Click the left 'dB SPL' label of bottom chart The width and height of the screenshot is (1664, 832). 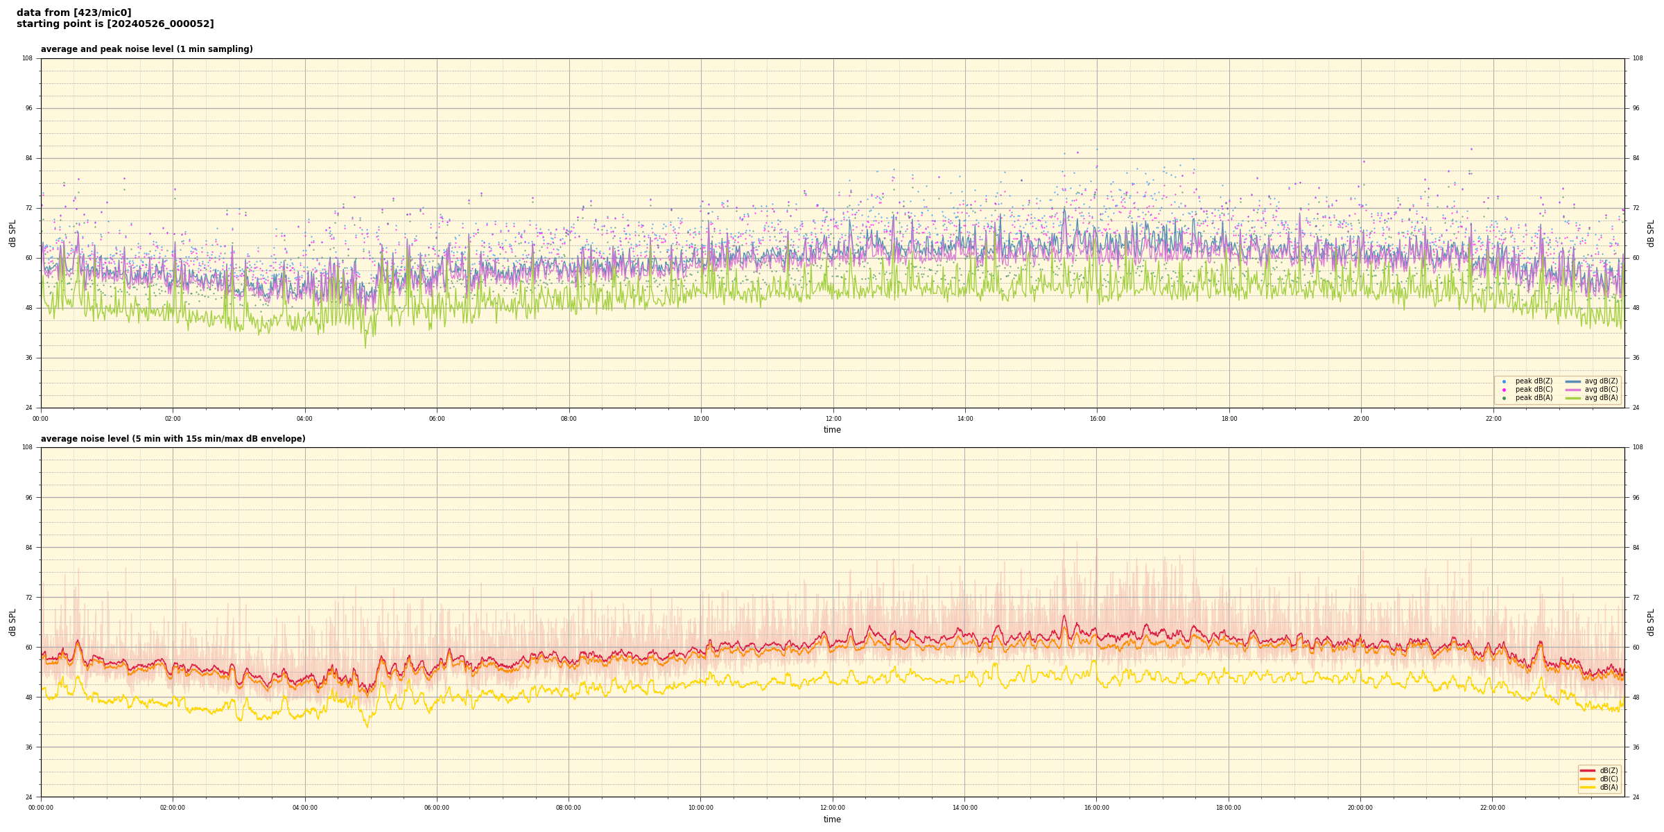pyautogui.click(x=12, y=622)
